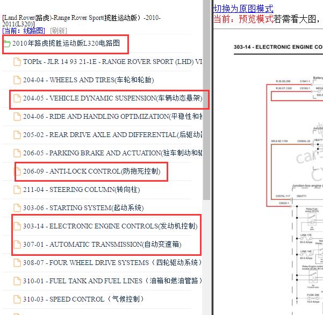Click the Land Rover Range Rover Sport 2010-2011 title text

point(81,20)
